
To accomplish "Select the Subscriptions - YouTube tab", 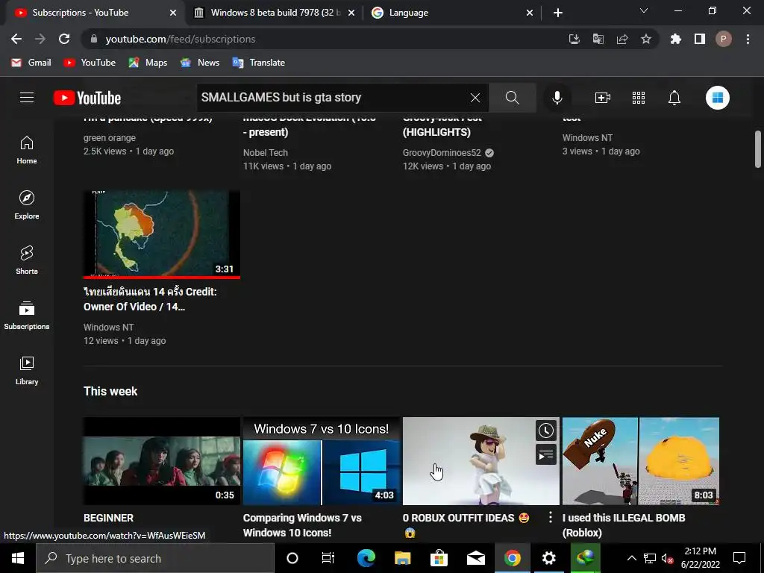I will pyautogui.click(x=95, y=13).
